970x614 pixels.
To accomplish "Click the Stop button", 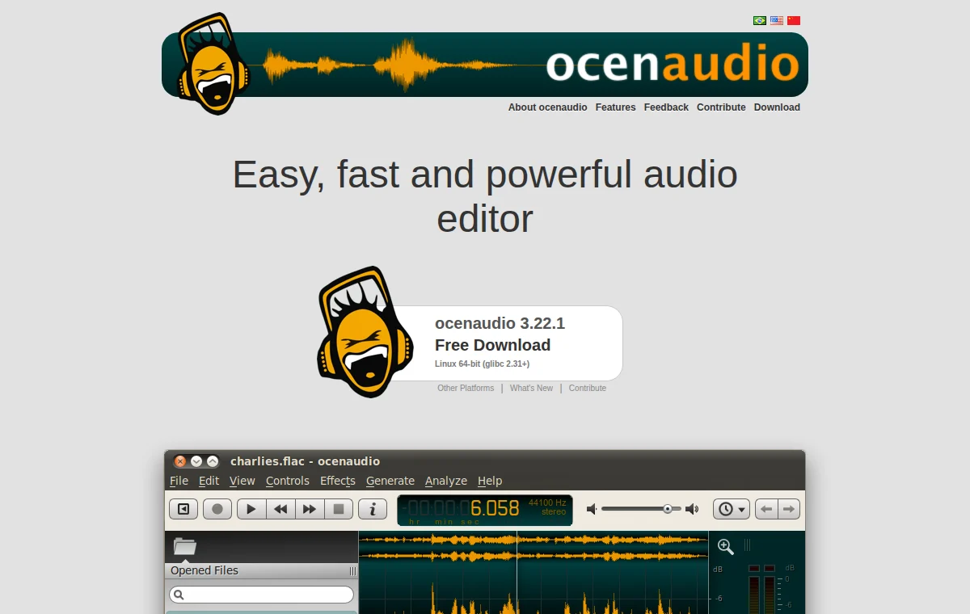I will pyautogui.click(x=339, y=509).
